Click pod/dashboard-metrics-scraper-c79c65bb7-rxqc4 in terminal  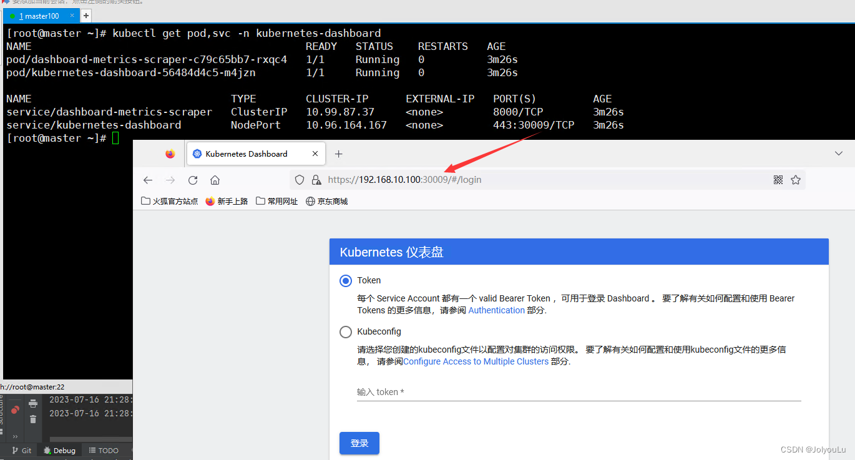click(x=147, y=59)
